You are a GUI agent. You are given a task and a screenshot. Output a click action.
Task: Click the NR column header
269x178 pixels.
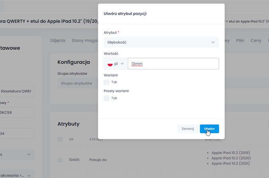(x=71, y=139)
